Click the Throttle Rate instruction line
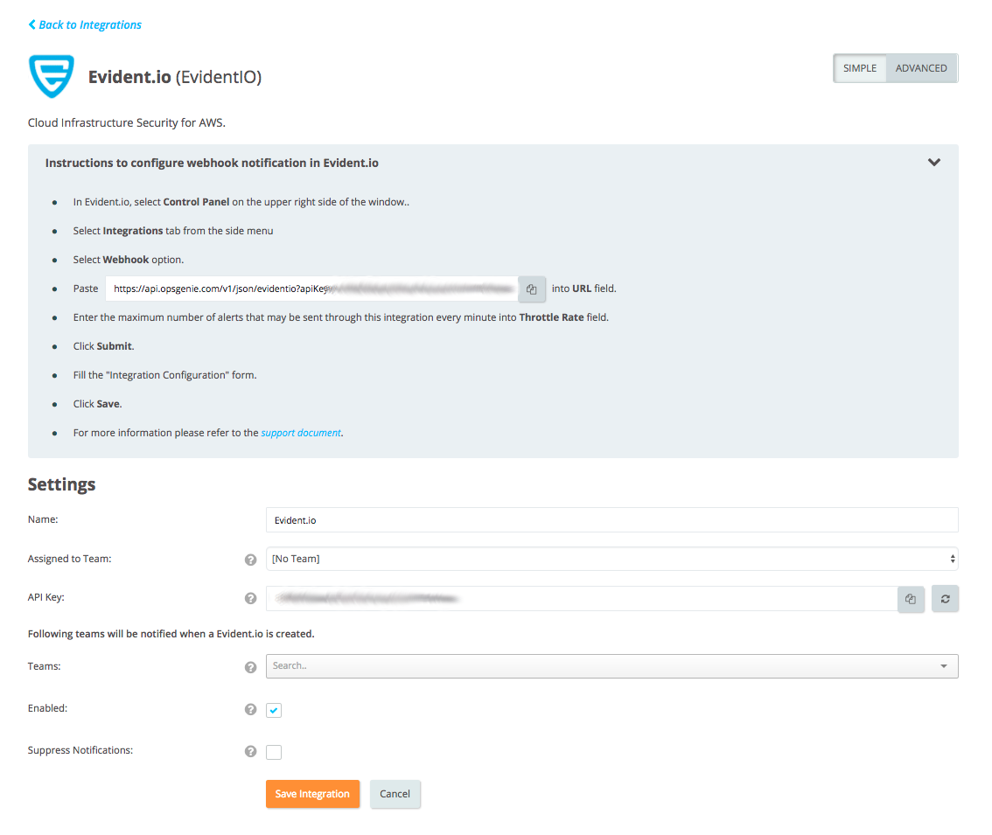This screenshot has width=992, height=835. tap(341, 317)
